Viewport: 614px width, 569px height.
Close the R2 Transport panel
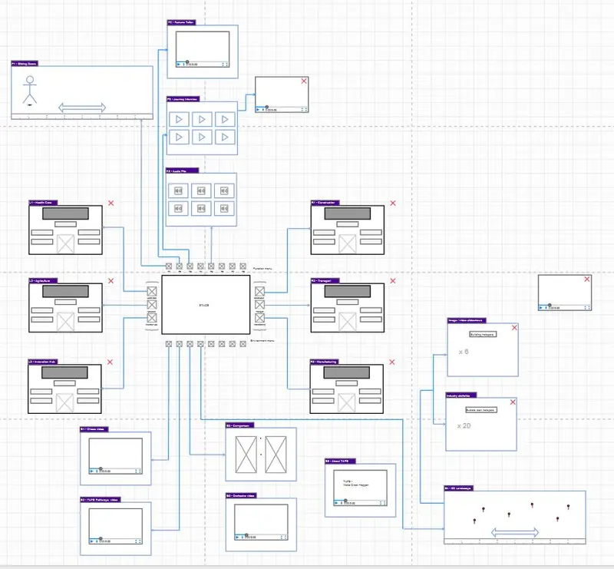[393, 280]
